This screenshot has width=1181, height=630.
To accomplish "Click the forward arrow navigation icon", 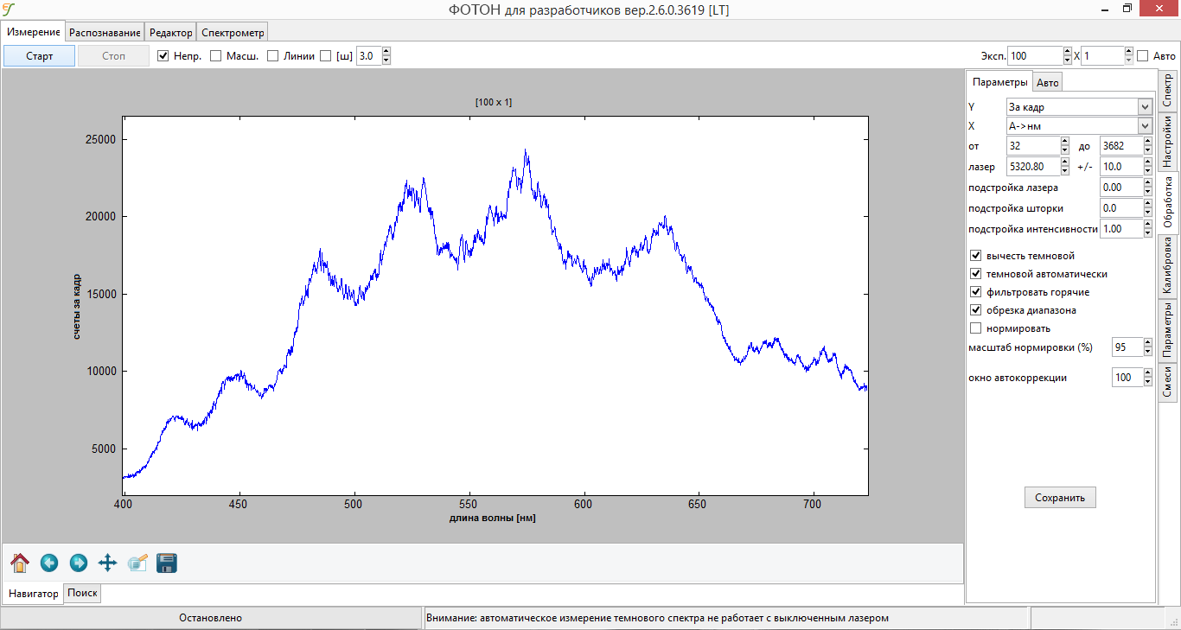I will click(x=78, y=563).
